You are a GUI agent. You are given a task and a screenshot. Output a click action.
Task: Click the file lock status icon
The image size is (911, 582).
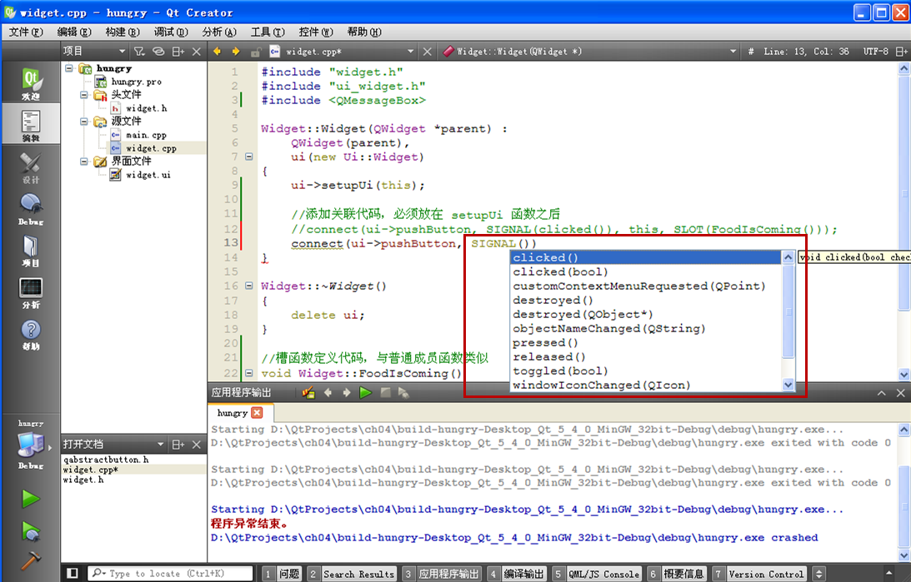pos(256,52)
